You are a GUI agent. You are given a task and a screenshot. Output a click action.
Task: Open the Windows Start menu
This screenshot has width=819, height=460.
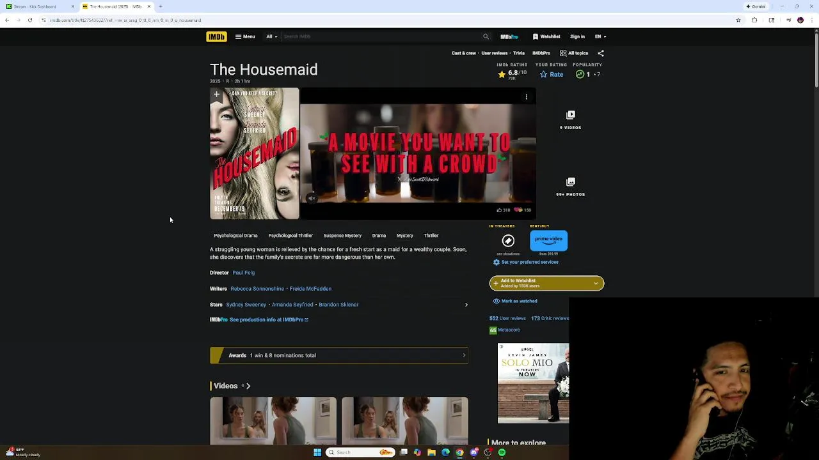tap(317, 452)
